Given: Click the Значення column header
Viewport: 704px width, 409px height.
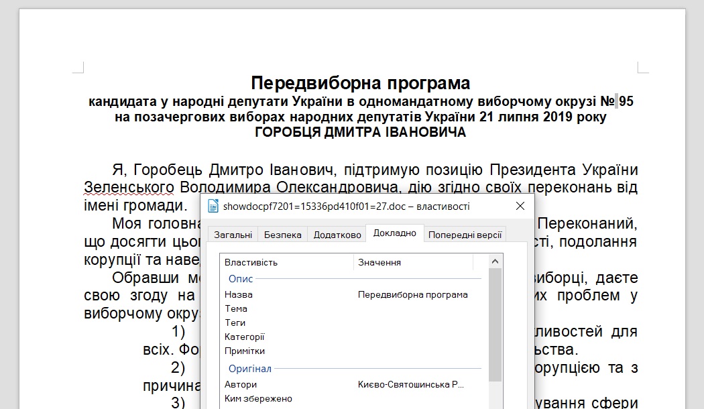Looking at the screenshot, I should tap(379, 262).
